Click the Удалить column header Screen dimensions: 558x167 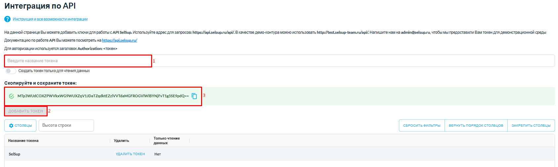tap(121, 141)
